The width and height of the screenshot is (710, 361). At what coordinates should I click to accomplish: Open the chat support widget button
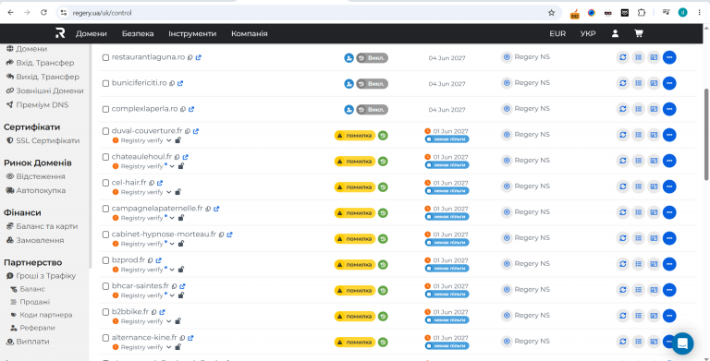(682, 343)
